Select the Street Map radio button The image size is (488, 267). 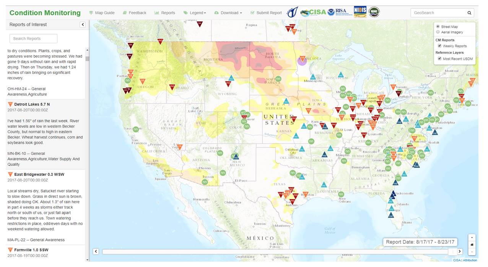tap(438, 27)
